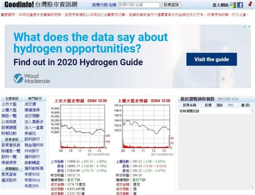
Task: Open the 年度ROE ranking link
Action: click(32, 174)
